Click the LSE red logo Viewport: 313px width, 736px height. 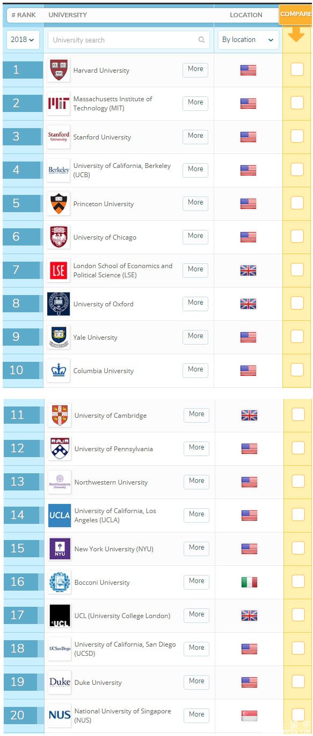58,270
